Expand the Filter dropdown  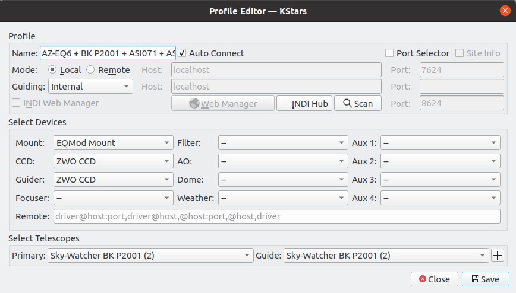pyautogui.click(x=283, y=143)
